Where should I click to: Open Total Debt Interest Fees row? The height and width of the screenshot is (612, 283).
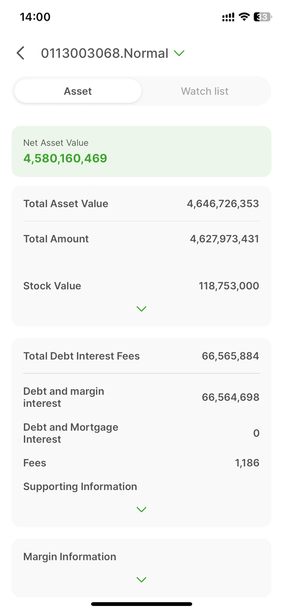coord(141,356)
